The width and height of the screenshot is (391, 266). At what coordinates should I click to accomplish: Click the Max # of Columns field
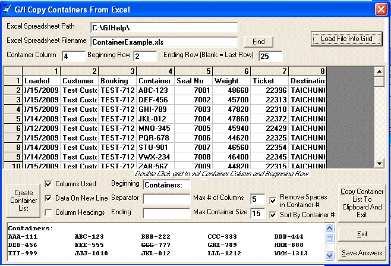[258, 199]
